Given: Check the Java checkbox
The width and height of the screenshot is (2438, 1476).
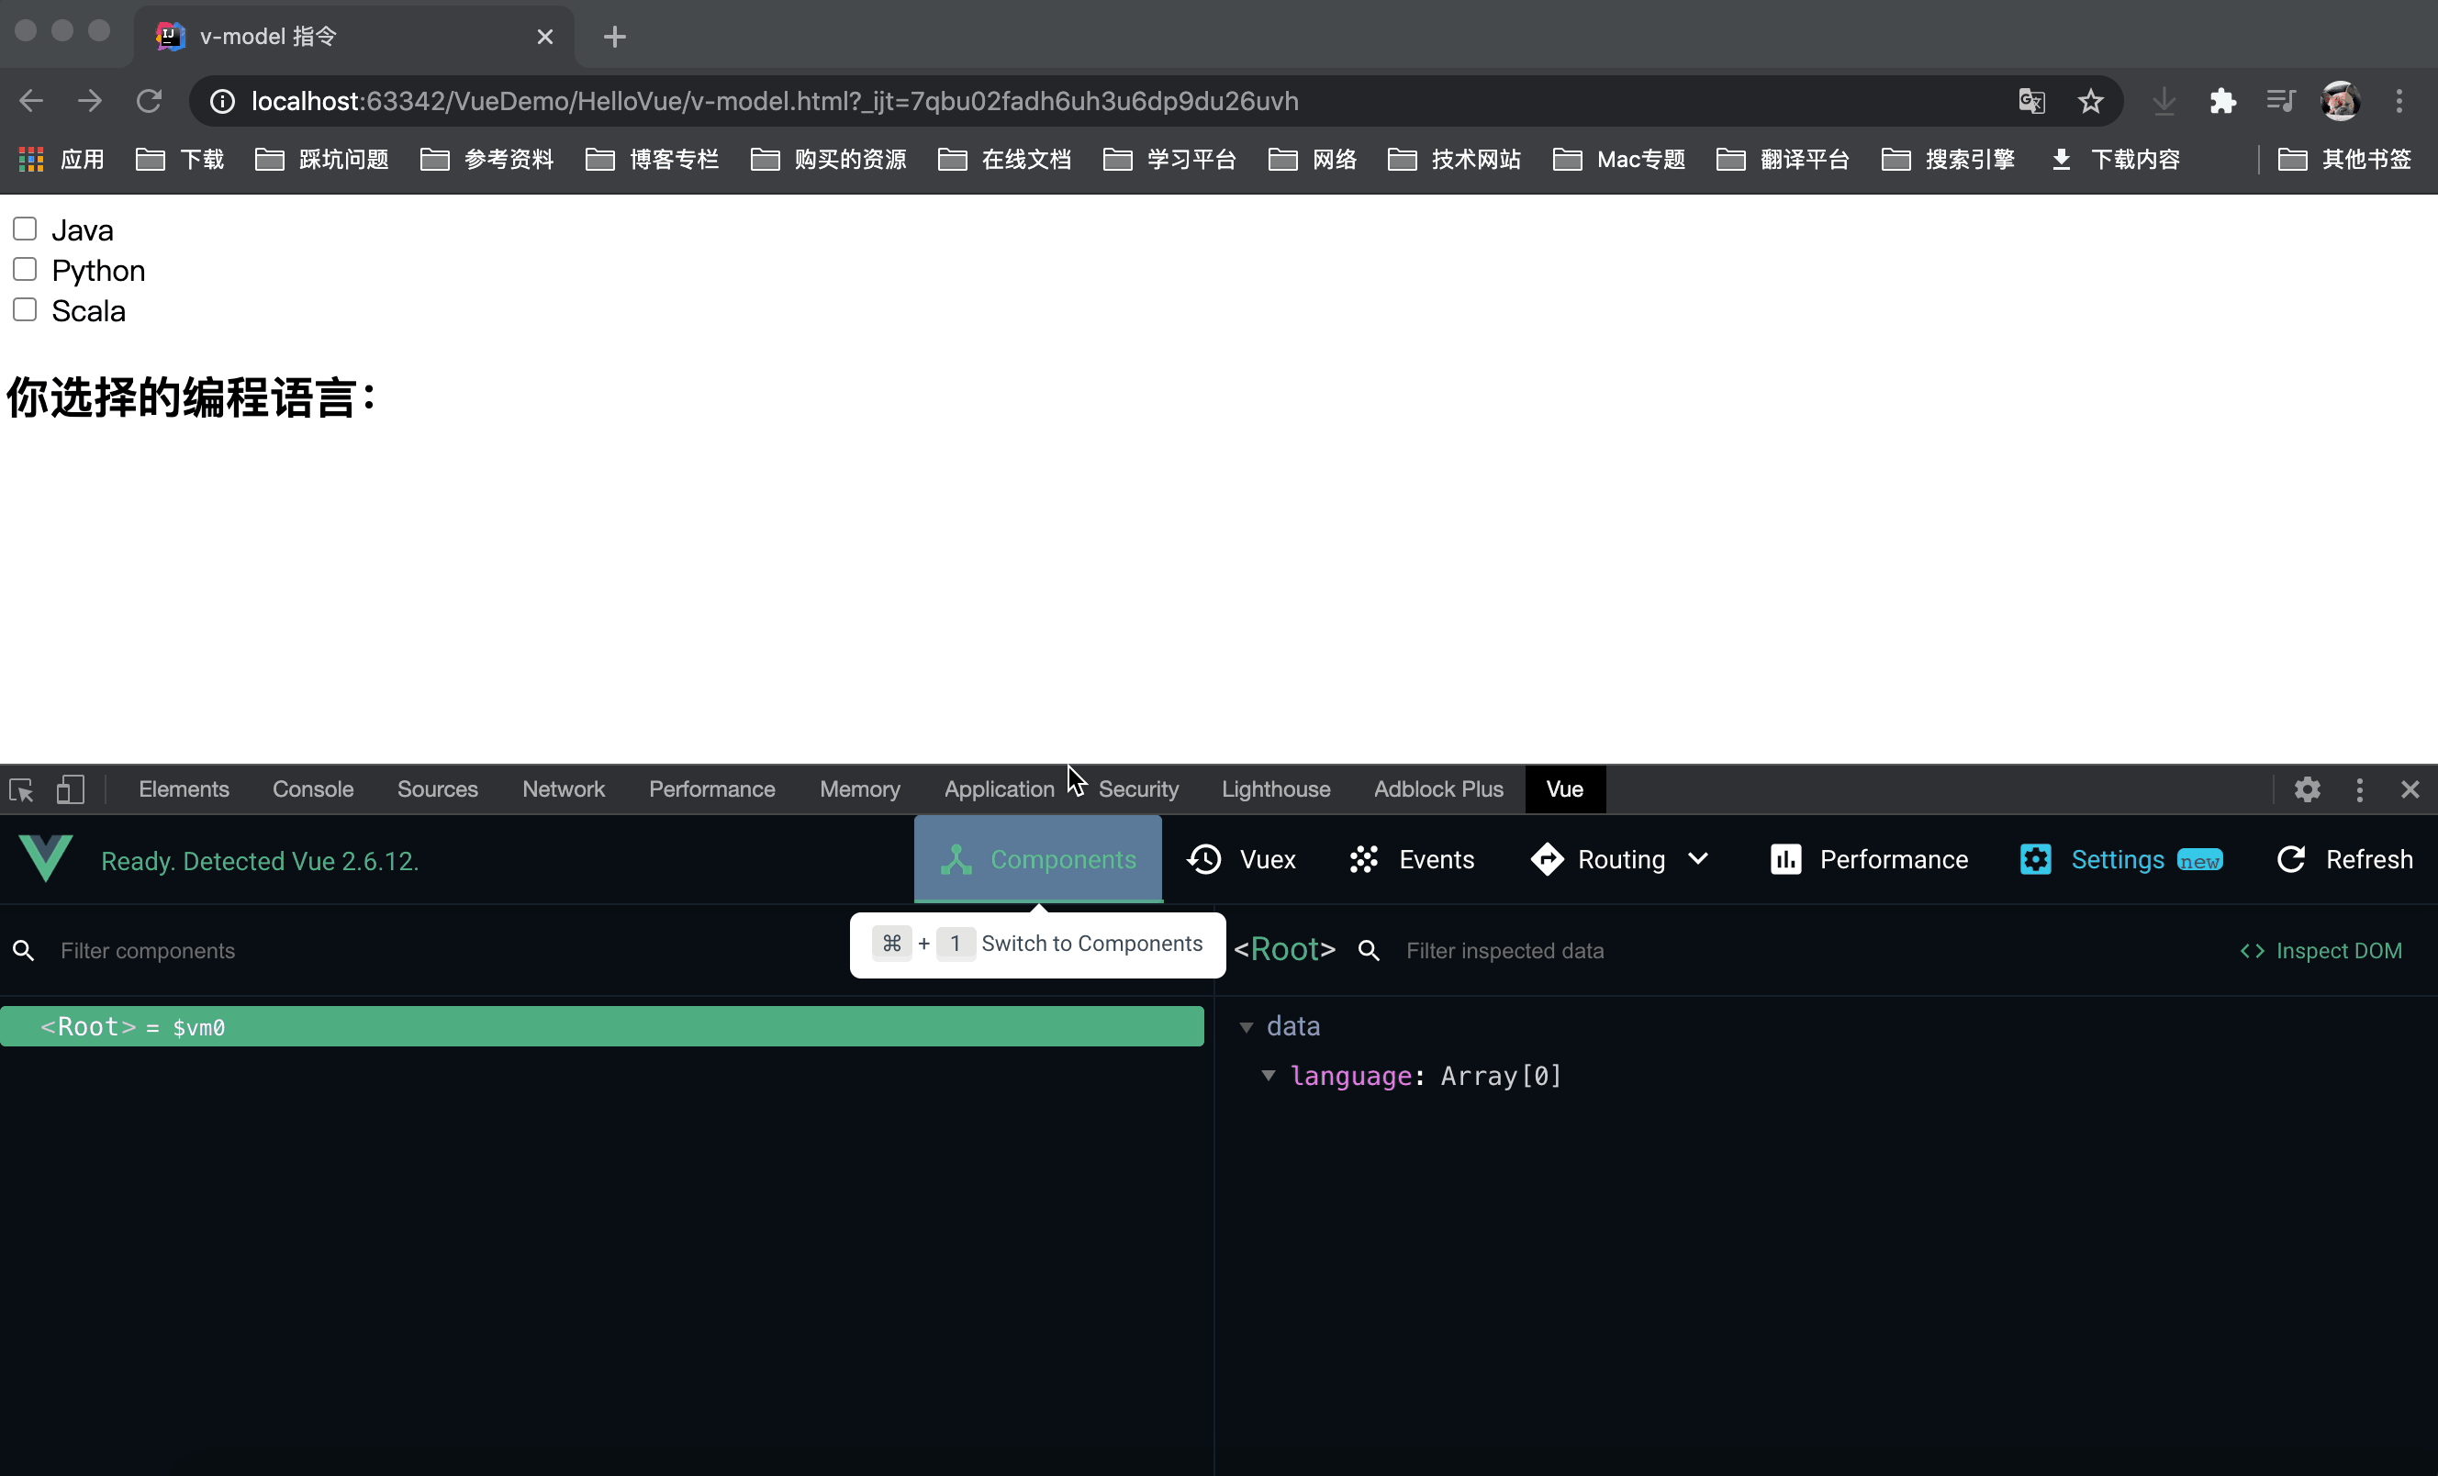Looking at the screenshot, I should [x=25, y=229].
